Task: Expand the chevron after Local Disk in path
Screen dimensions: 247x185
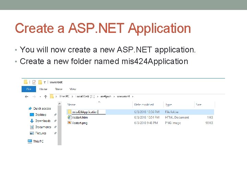Action: [x=98, y=96]
